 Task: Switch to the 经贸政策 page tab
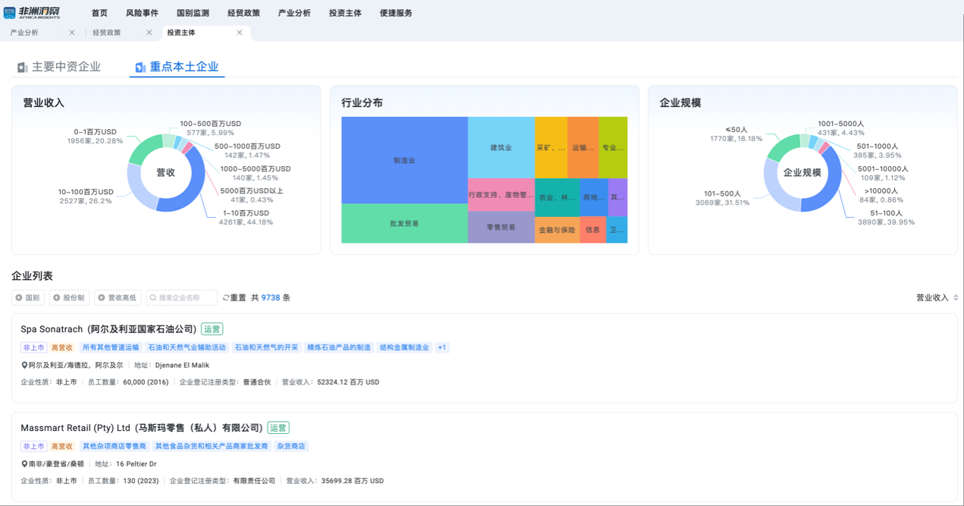point(107,33)
